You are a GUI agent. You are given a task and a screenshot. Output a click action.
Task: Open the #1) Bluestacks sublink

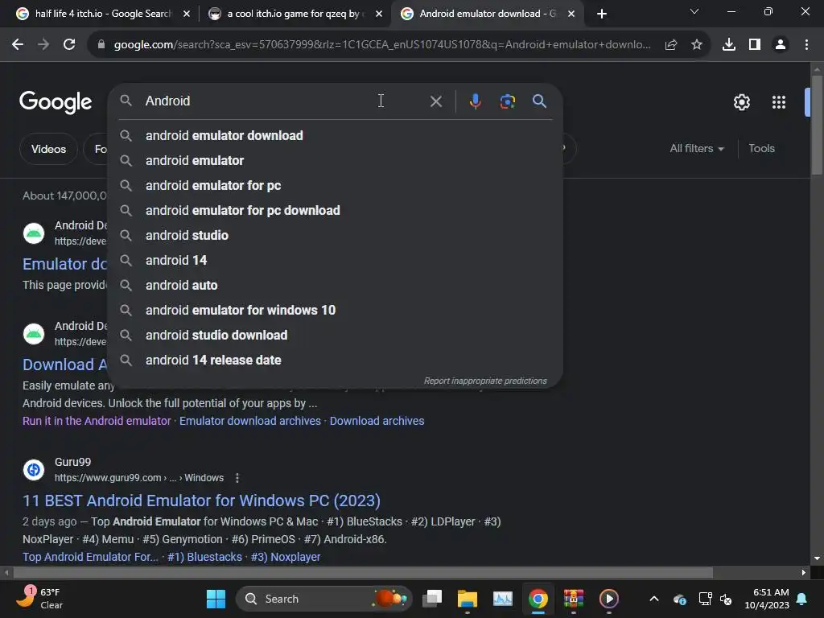click(204, 557)
